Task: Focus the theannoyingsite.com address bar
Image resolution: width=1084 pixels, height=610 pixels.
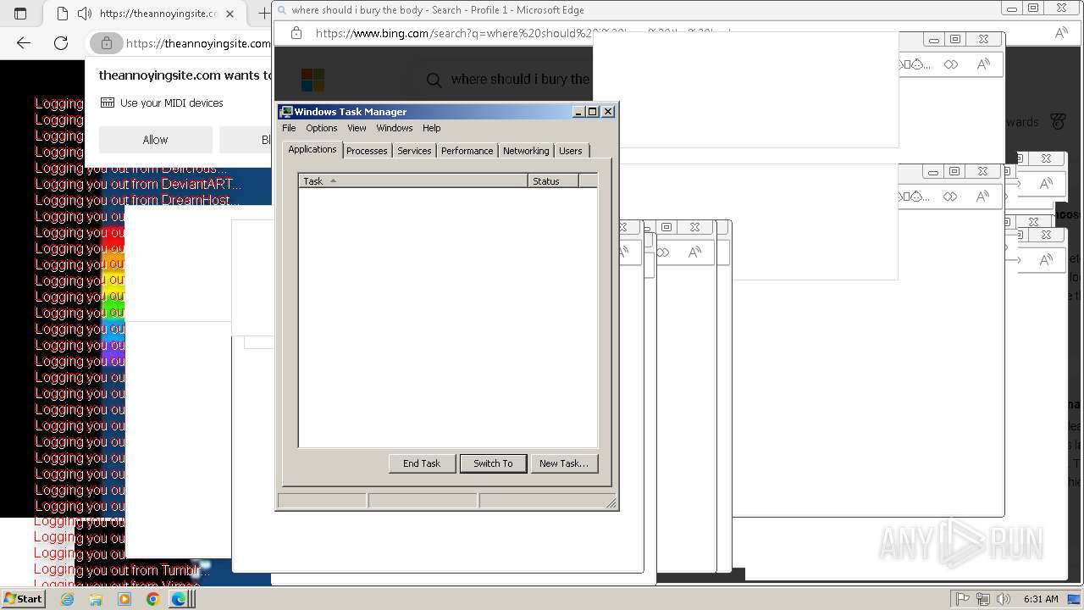Action: click(197, 43)
